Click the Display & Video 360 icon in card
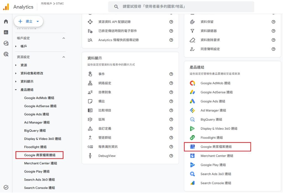Image resolution: width=283 pixels, height=193 pixels. click(192, 128)
